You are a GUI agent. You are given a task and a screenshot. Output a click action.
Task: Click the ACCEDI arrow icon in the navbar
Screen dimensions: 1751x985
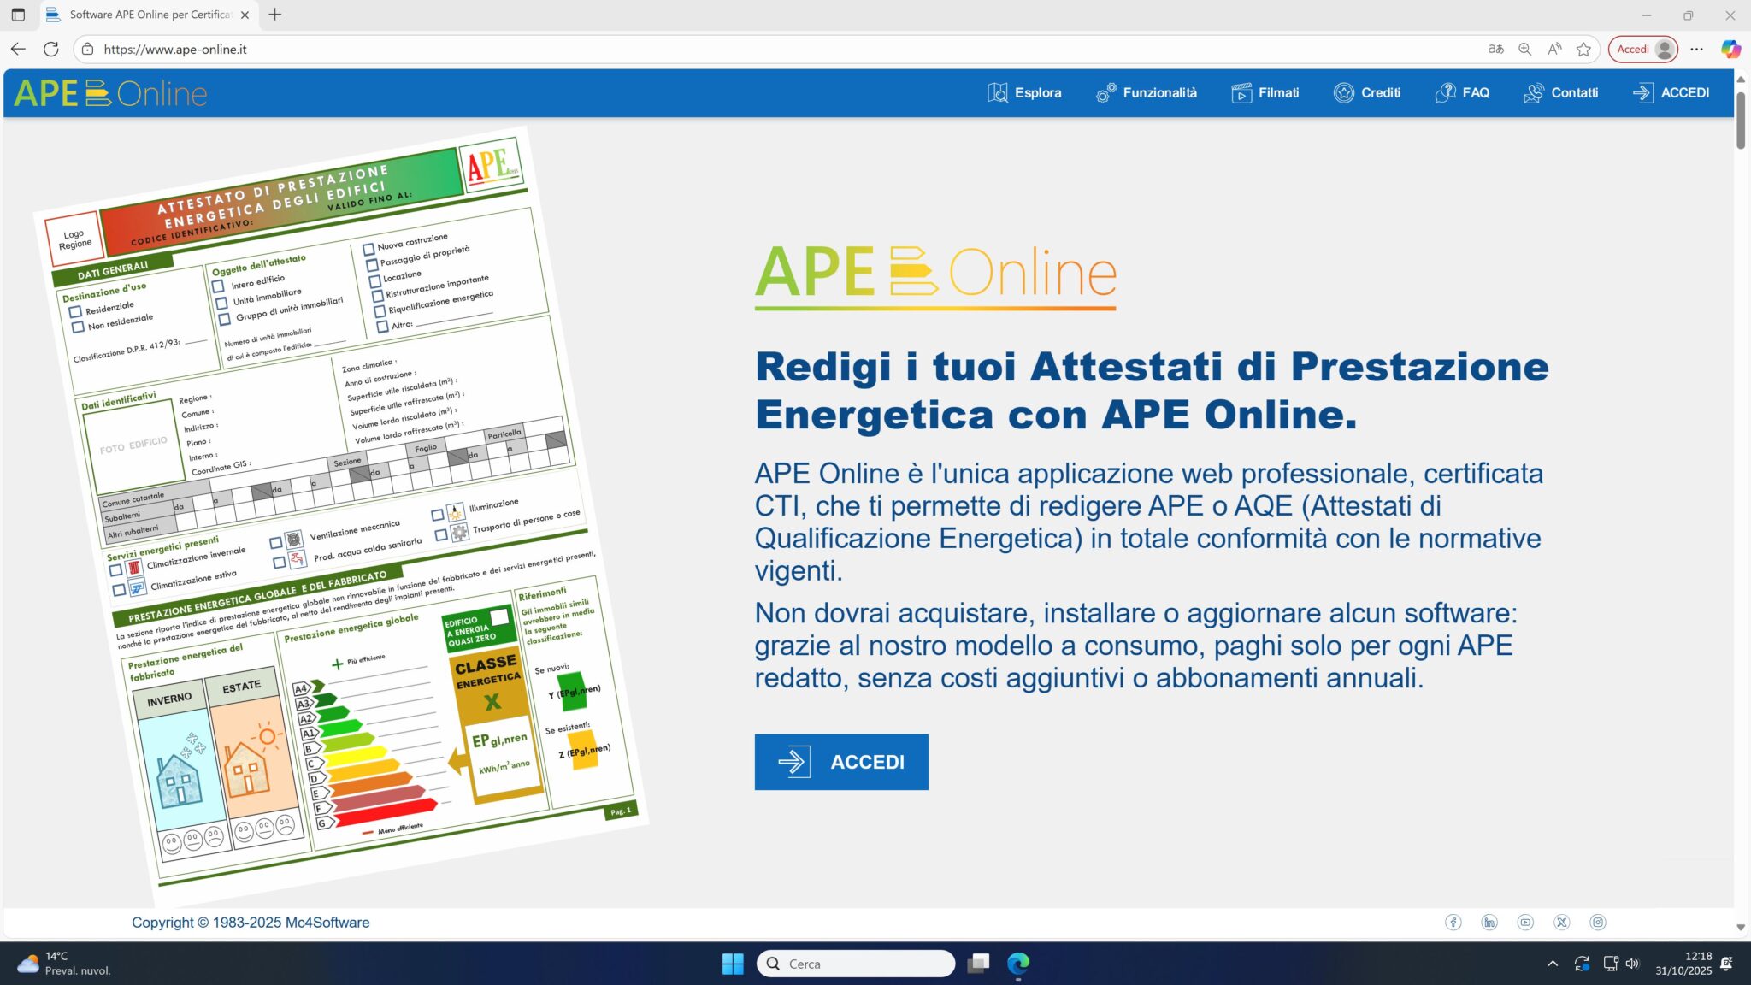1642,92
